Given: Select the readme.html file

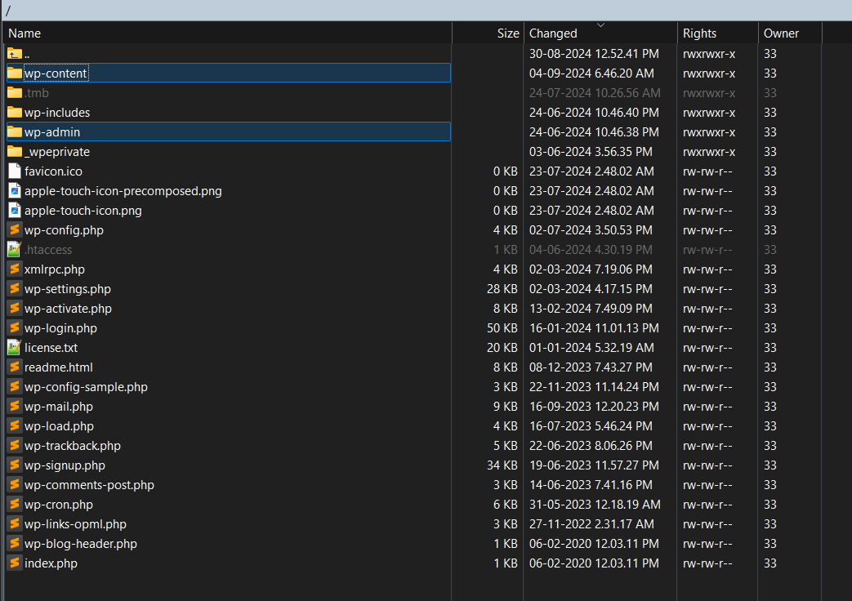Looking at the screenshot, I should 59,367.
